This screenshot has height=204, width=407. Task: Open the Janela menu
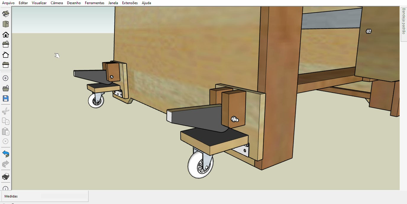click(x=113, y=3)
